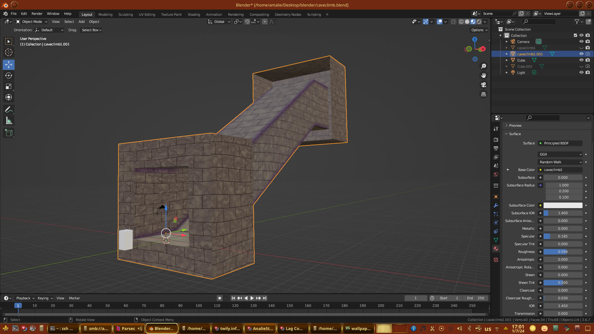Expand the Preview panel
This screenshot has height=334, width=594.
[x=515, y=126]
